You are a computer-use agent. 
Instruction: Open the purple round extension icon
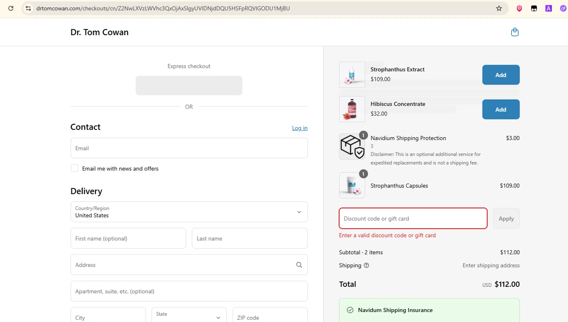(x=563, y=8)
